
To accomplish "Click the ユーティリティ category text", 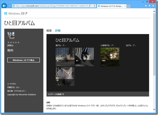I will (x=12, y=84).
